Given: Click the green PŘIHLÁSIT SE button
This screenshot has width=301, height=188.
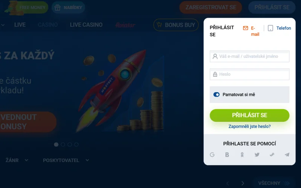Looking at the screenshot, I should pyautogui.click(x=249, y=115).
